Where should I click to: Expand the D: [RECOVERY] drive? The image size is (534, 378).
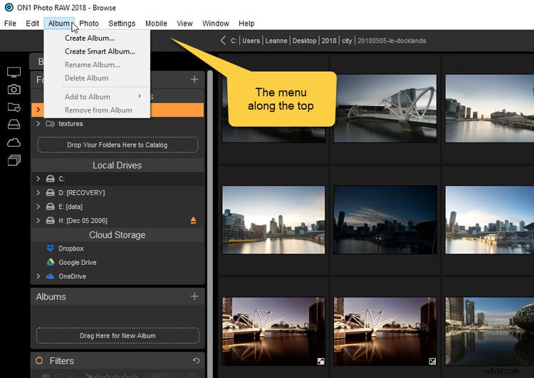click(x=38, y=192)
